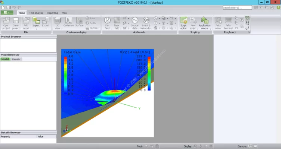Image resolution: width=281 pixels, height=149 pixels.
Task: Expand the Near field dropdown arrow
Action: 121,29
